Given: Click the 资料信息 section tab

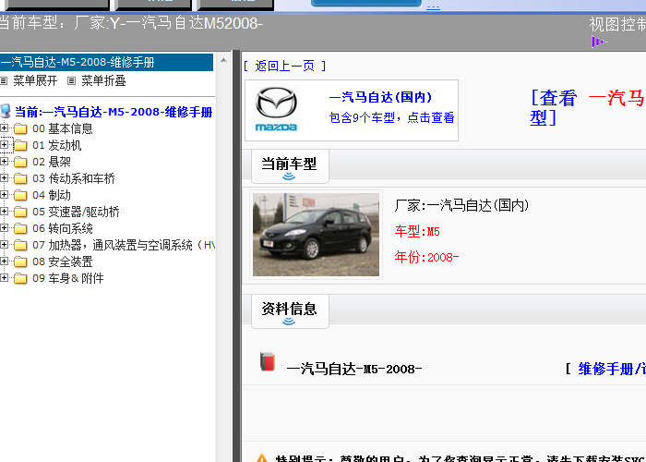Looking at the screenshot, I should [x=290, y=311].
